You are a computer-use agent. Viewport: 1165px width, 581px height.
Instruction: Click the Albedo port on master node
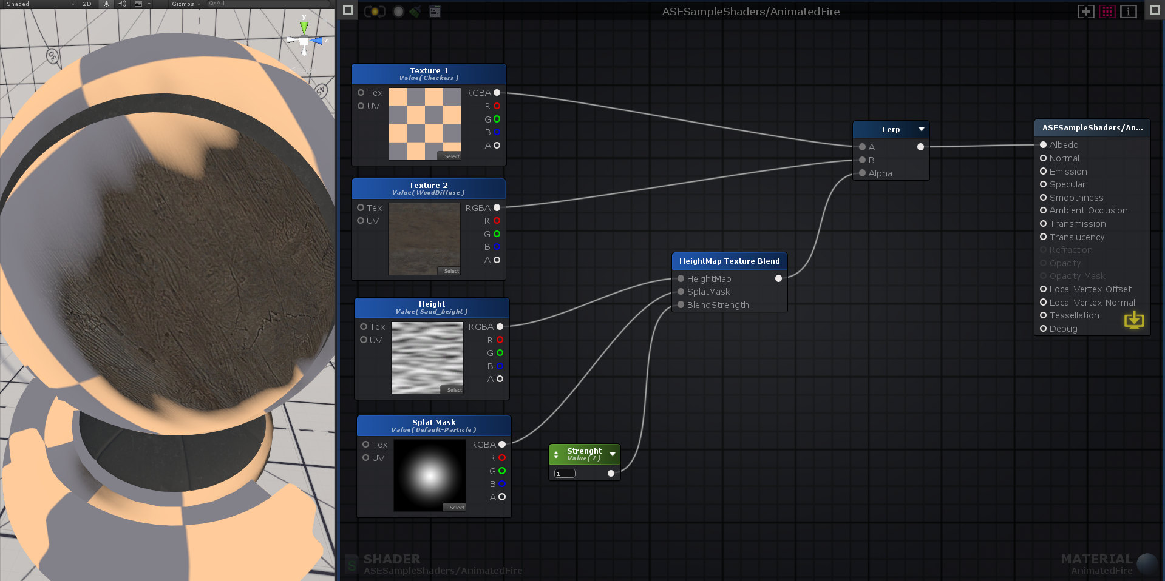pos(1043,145)
